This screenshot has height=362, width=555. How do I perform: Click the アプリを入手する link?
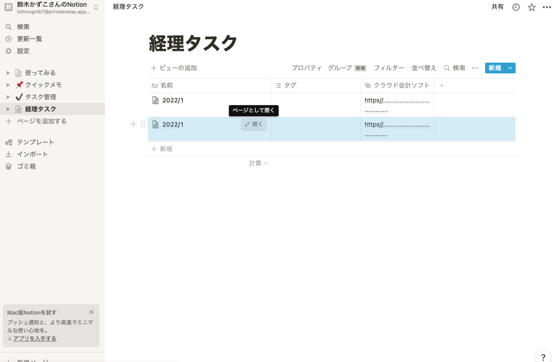pos(35,338)
